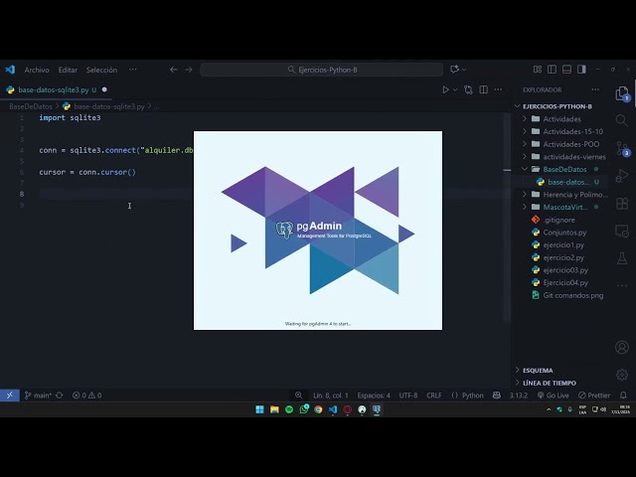This screenshot has width=636, height=477.
Task: Run the Python file with play button
Action: coord(446,89)
